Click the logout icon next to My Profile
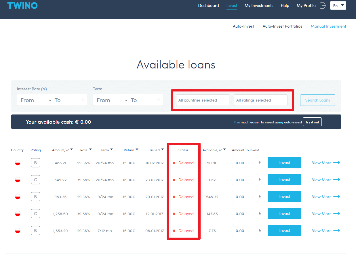The image size is (356, 254). point(323,5)
